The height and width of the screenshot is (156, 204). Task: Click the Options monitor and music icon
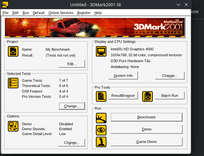pyautogui.click(x=13, y=126)
